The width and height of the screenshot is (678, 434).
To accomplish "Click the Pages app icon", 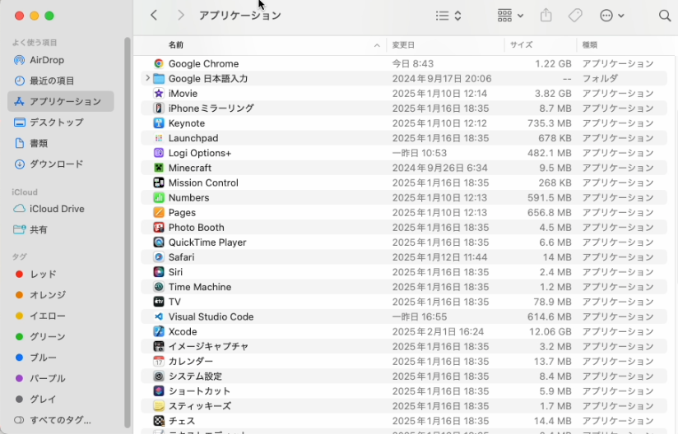I will pos(159,212).
